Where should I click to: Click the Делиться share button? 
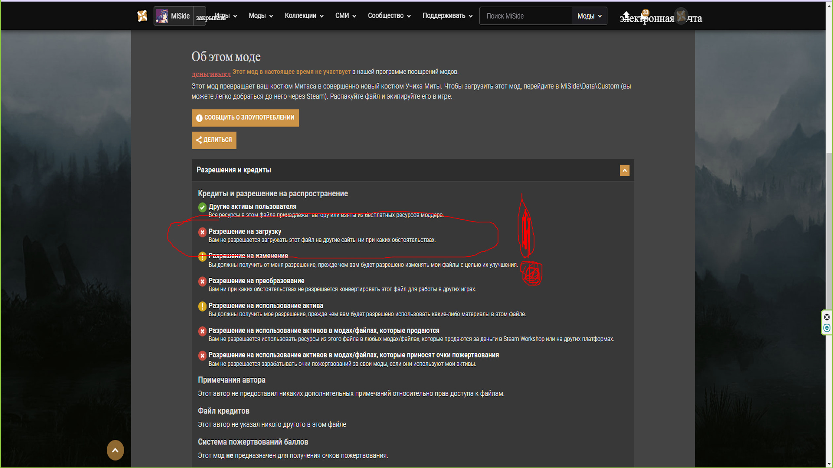tap(214, 140)
